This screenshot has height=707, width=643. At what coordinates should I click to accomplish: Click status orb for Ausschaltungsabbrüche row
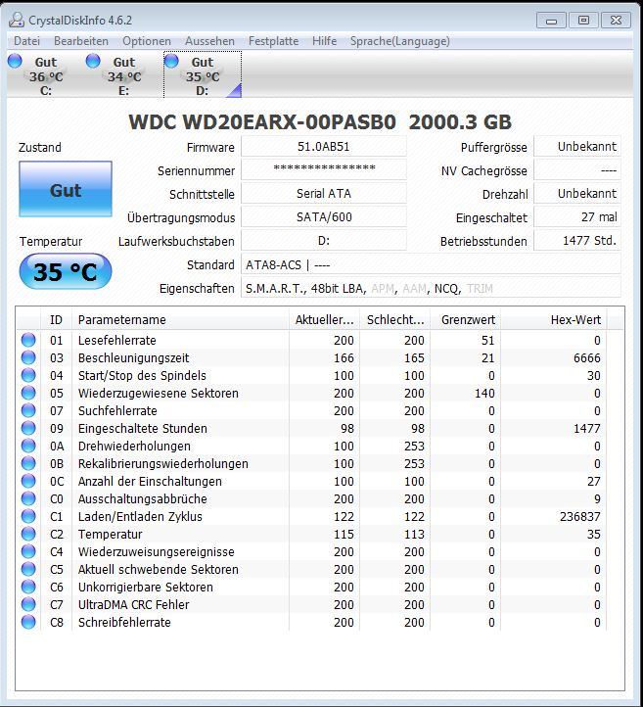click(x=28, y=498)
